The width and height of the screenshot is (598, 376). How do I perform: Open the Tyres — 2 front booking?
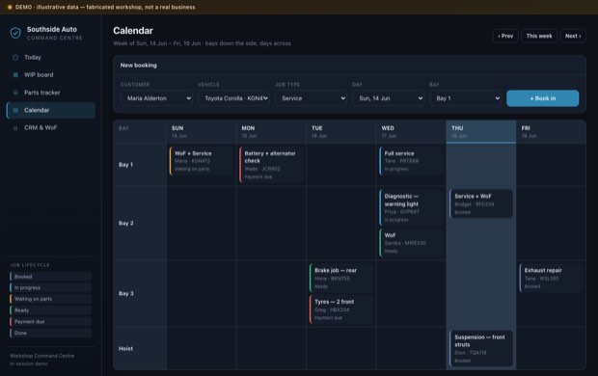pyautogui.click(x=340, y=309)
